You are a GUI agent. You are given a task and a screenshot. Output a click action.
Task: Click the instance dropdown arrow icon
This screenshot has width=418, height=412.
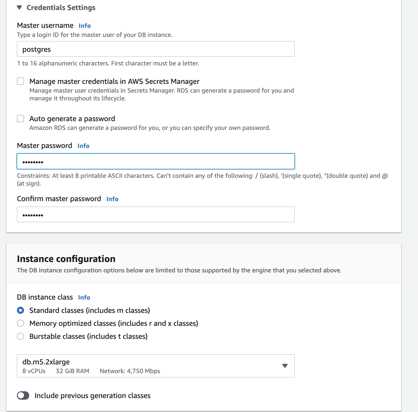tap(285, 366)
